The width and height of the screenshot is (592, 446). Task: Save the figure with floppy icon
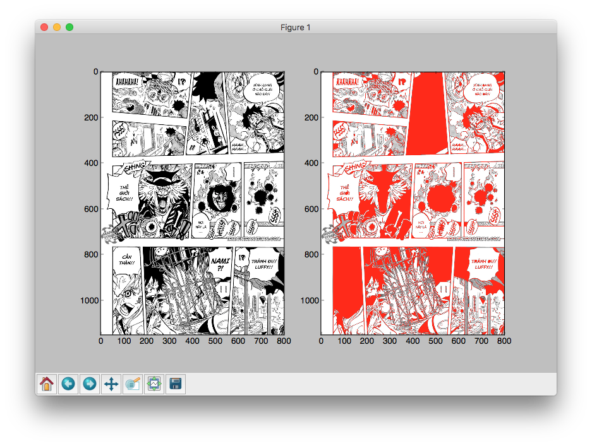click(176, 384)
